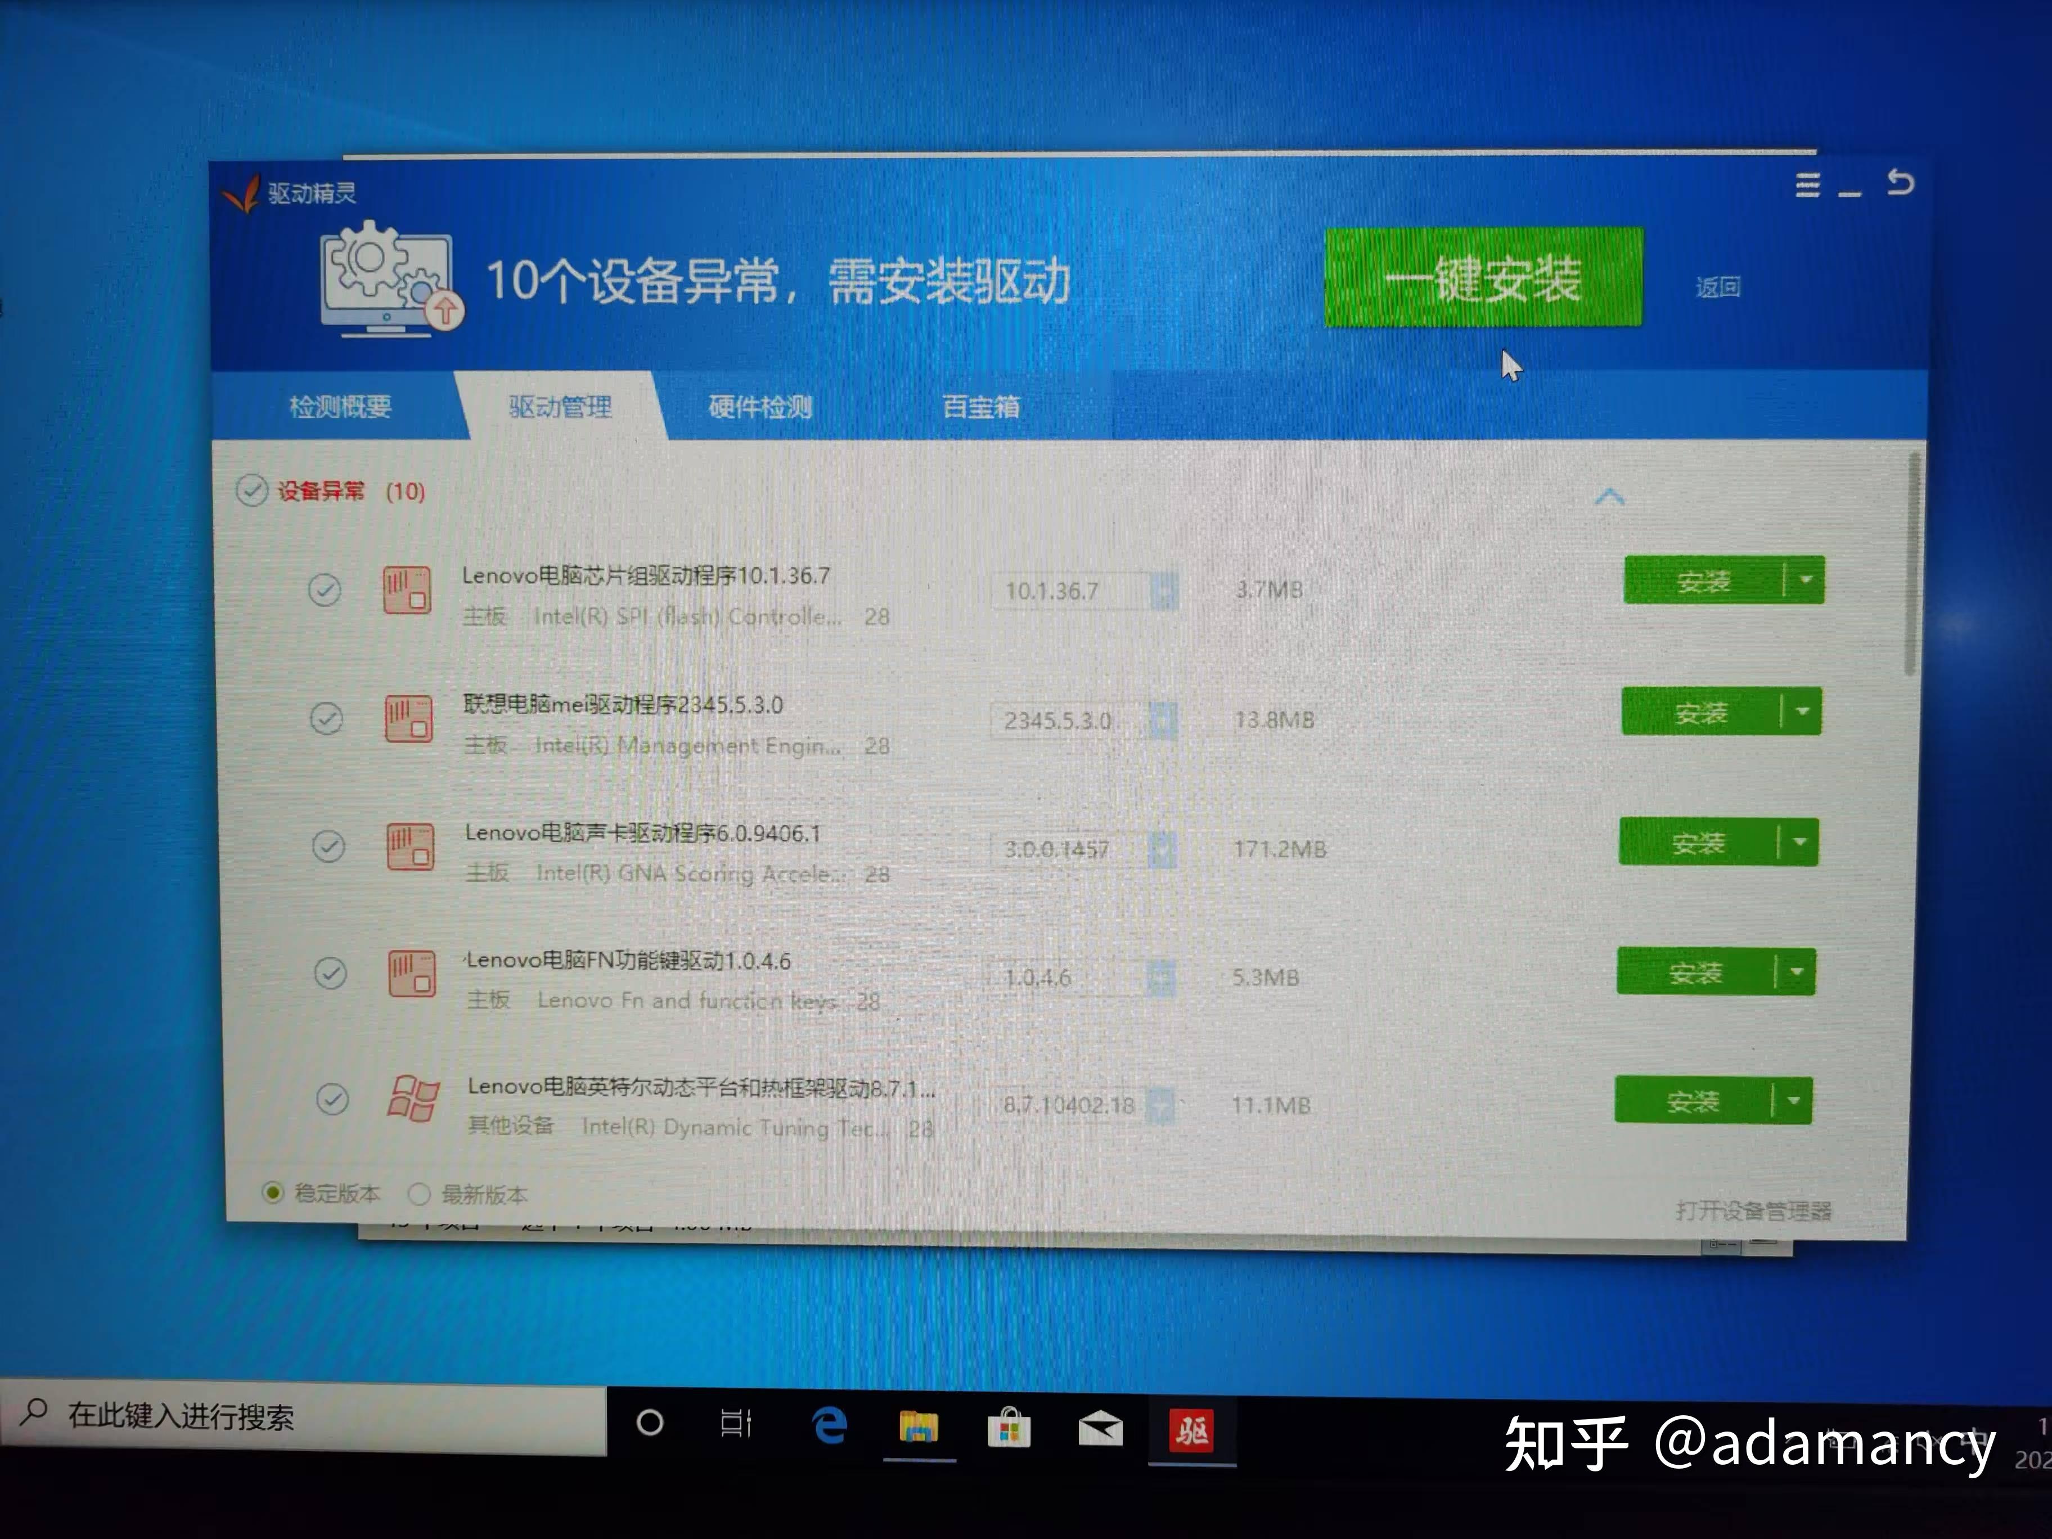2052x1539 pixels.
Task: Expand install options arrow for 声卡 driver
Action: coord(1799,842)
